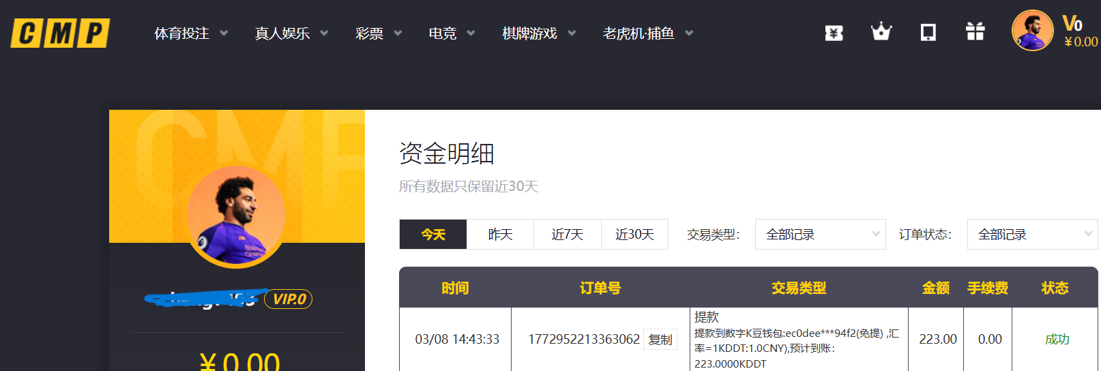Click the gift box icon

pos(975,32)
